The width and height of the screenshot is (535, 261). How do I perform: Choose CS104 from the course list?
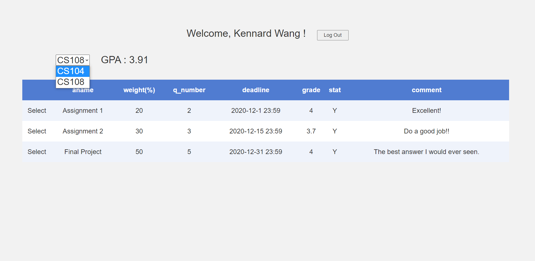(x=72, y=71)
